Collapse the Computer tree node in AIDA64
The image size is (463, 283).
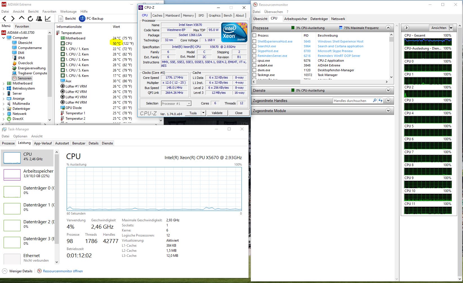[x=4, y=38]
